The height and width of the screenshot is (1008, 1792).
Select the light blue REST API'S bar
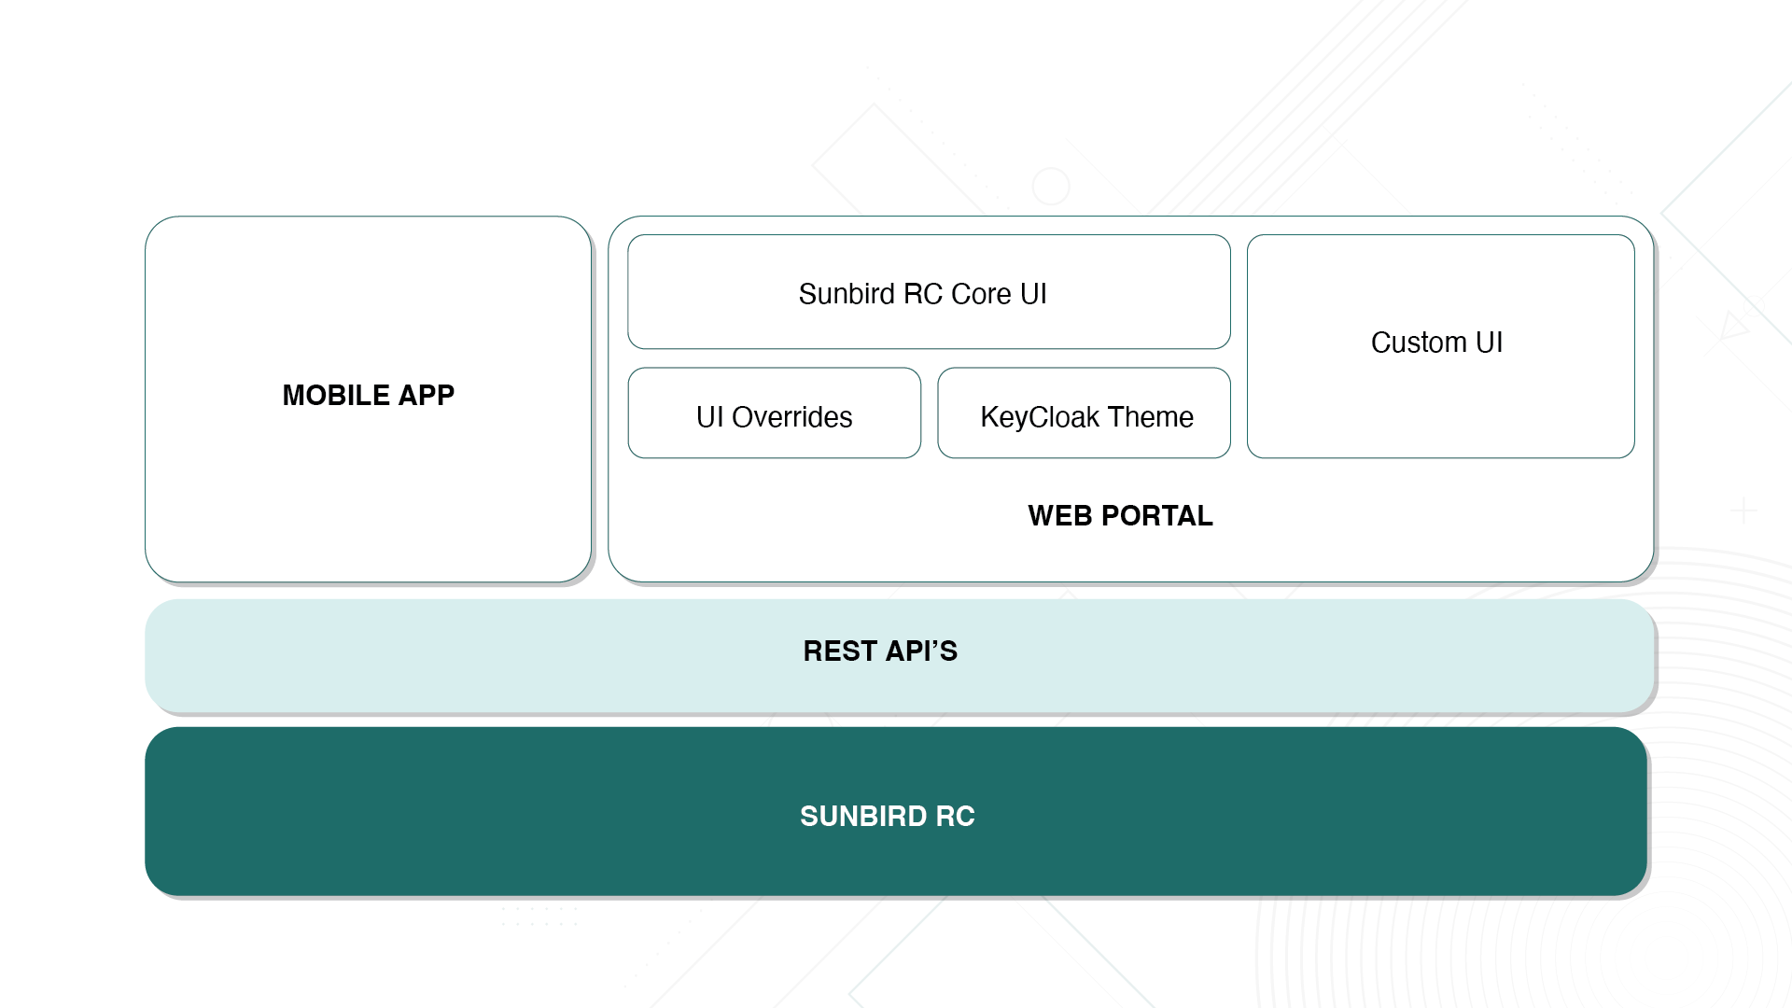point(1213,653)
